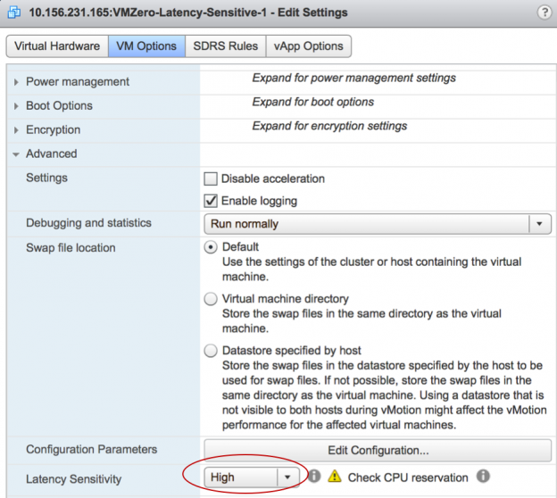557x498 pixels.
Task: Go to the vApp Options tab
Action: click(308, 46)
